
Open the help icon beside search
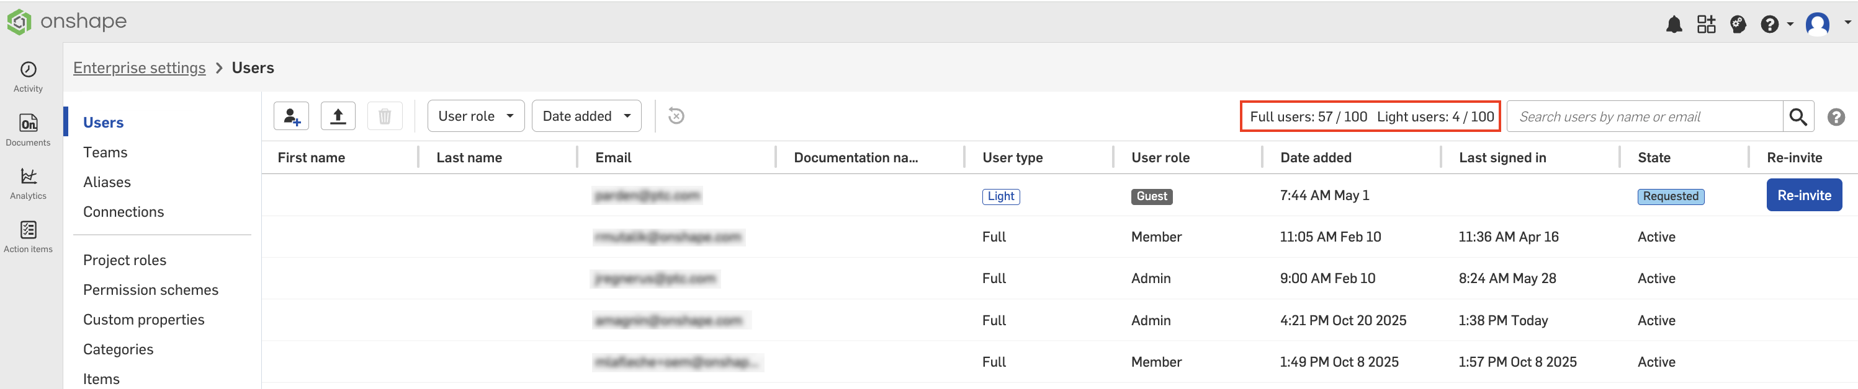1836,116
